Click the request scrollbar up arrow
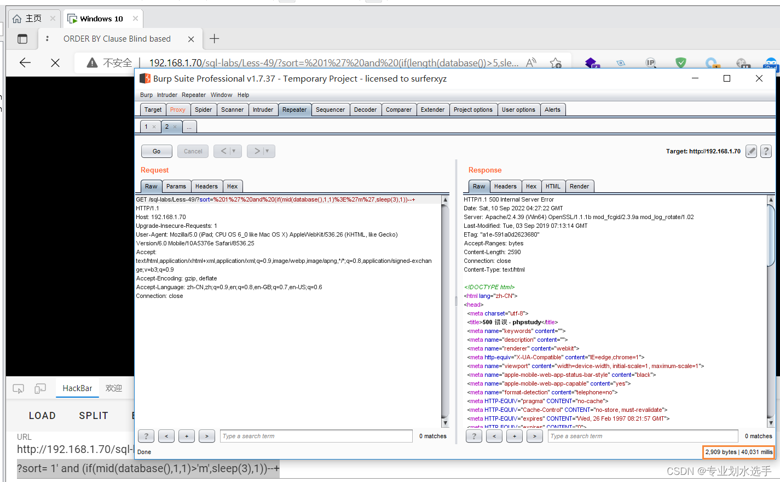 pos(445,200)
